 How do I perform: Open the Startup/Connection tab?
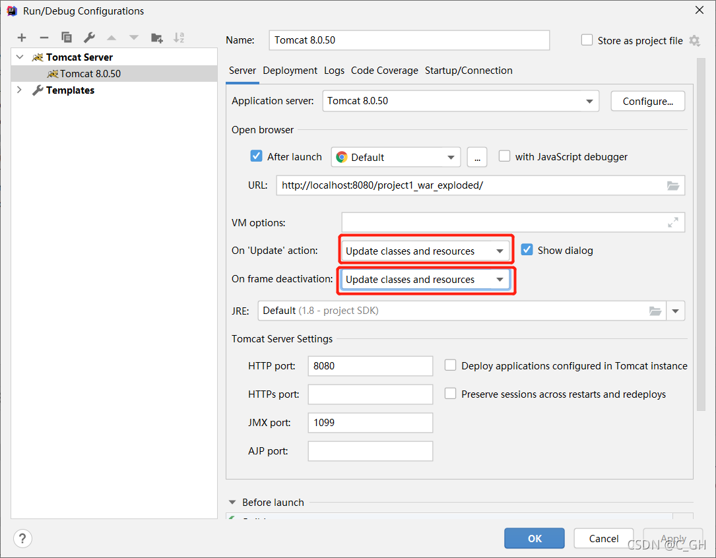469,71
